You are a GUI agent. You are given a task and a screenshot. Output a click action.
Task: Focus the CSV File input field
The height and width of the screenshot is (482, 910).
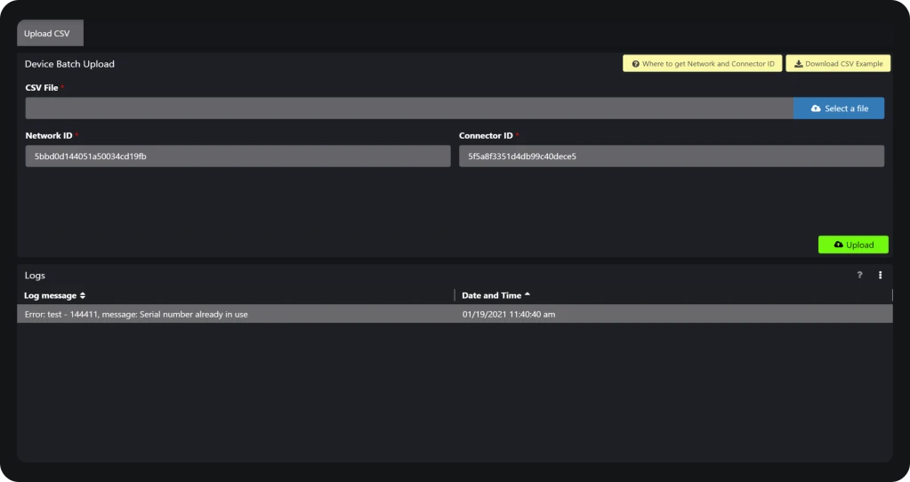pos(409,108)
